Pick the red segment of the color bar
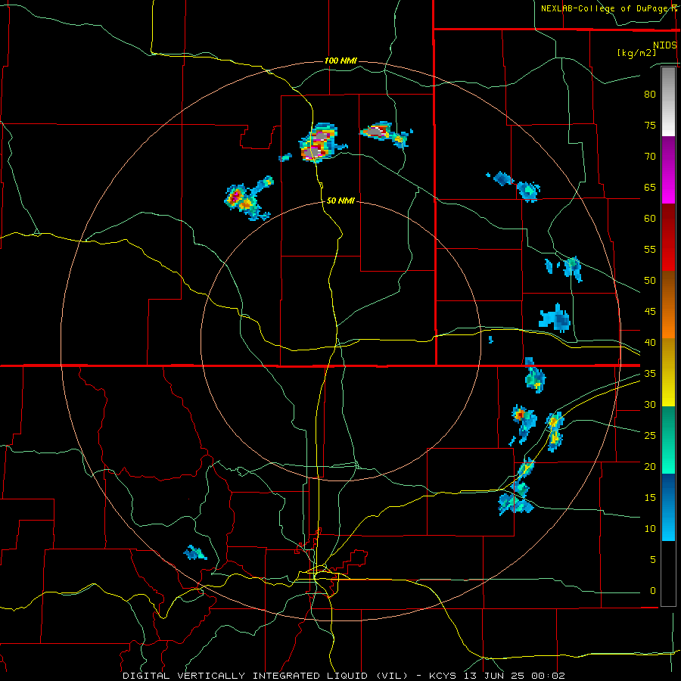Viewport: 681px width, 681px height. tap(668, 238)
